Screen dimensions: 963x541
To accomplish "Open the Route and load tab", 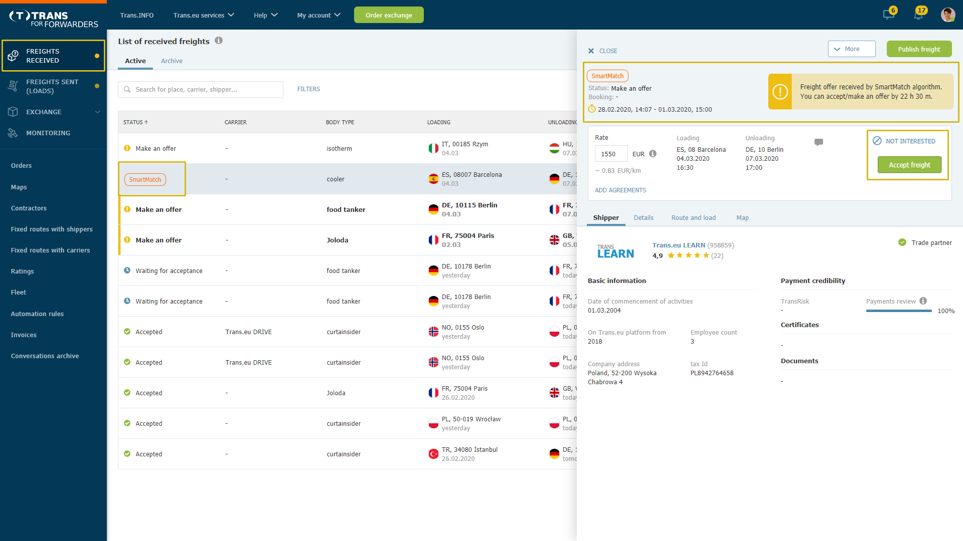I will (693, 217).
